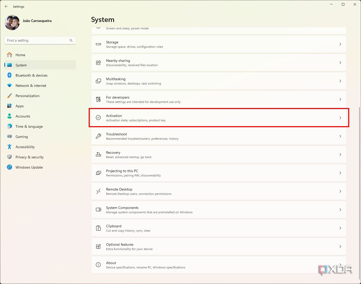The height and width of the screenshot is (284, 361).
Task: Click the Bluetooth icon in sidebar
Action: coord(9,75)
